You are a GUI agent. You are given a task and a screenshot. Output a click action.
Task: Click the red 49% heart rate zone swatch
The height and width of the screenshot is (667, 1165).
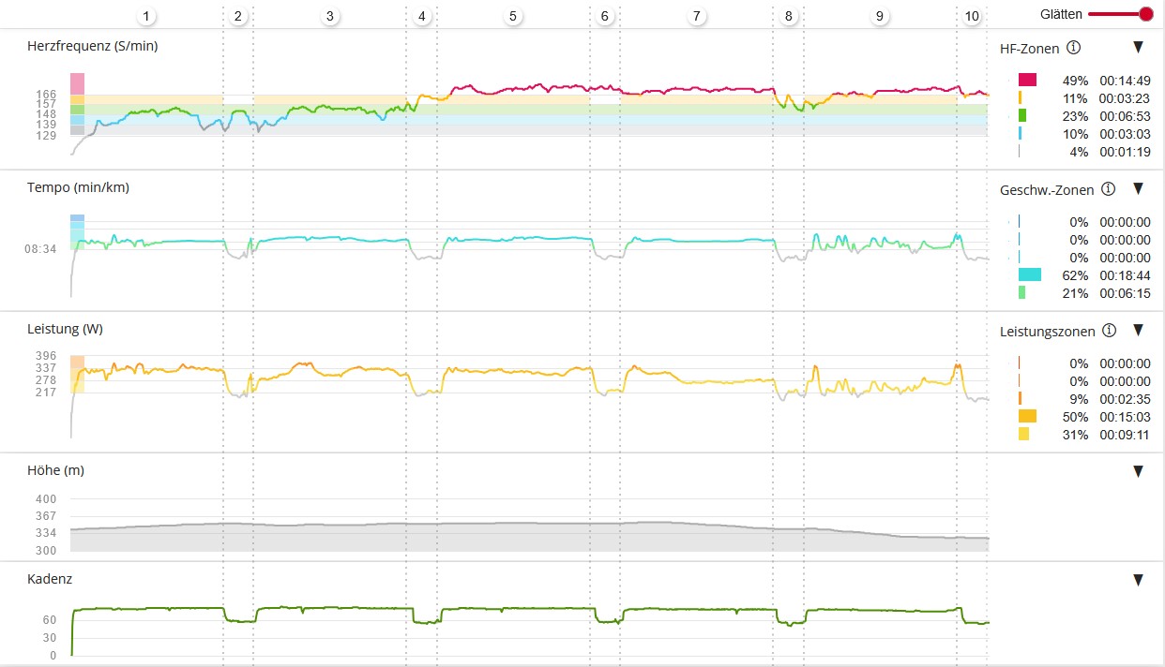tap(1027, 80)
